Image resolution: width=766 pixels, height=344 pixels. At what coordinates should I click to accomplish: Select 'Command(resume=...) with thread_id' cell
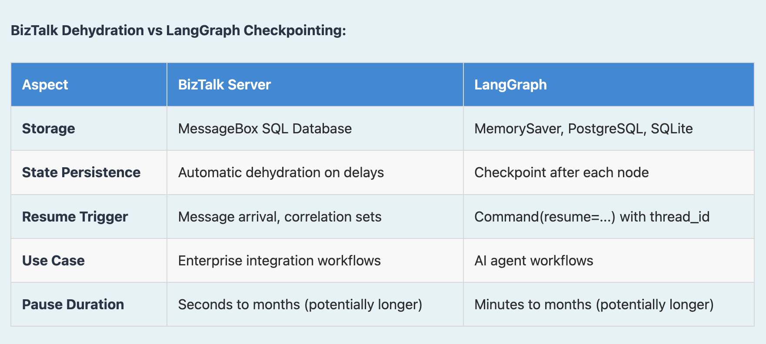coord(609,216)
